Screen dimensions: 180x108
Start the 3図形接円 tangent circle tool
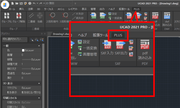click(65, 18)
